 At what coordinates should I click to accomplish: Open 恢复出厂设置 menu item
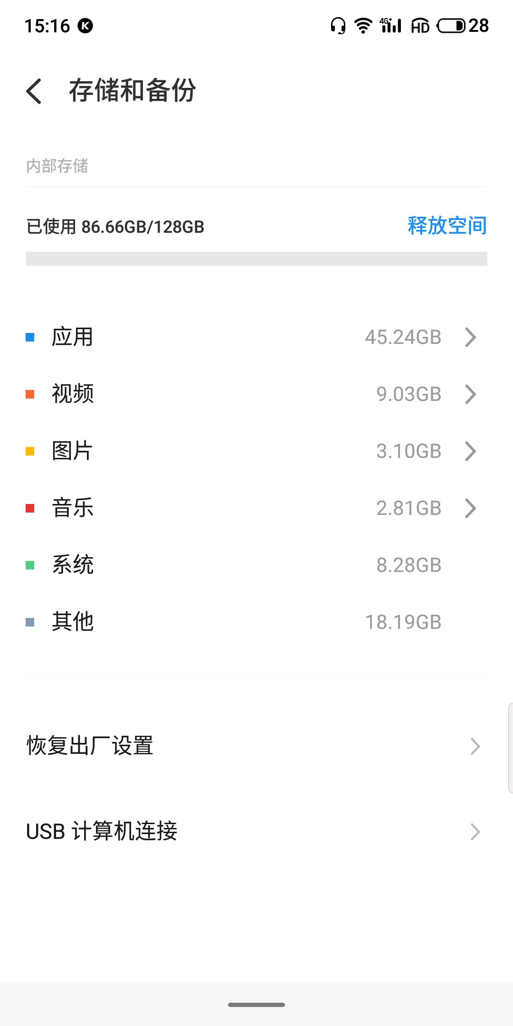tap(256, 746)
